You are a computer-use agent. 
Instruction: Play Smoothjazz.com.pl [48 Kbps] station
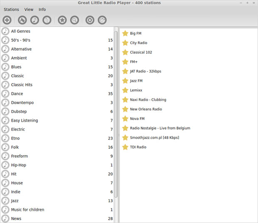154,137
